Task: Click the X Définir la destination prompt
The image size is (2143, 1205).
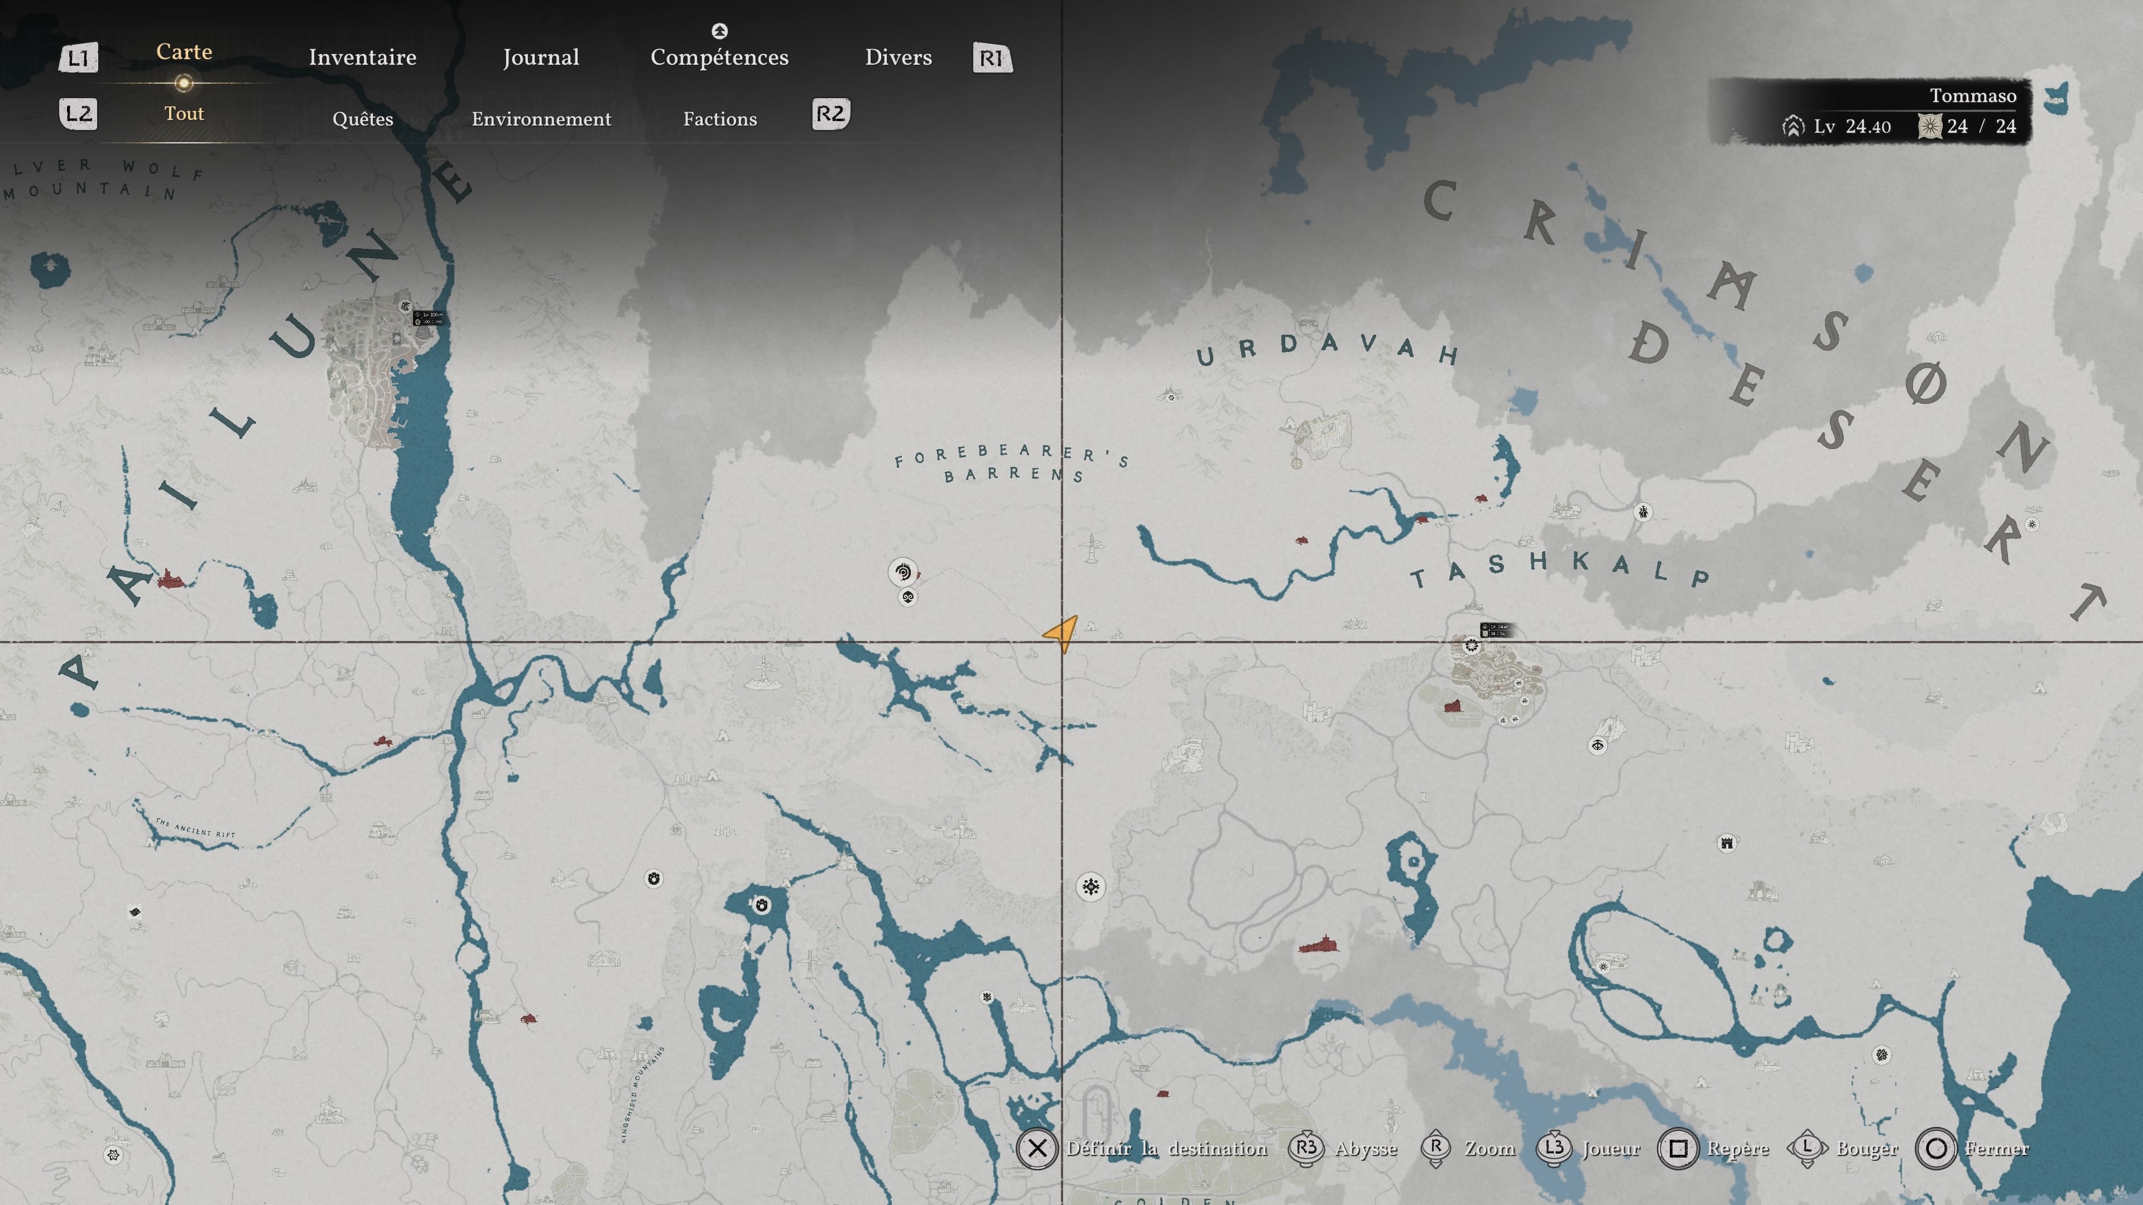Action: click(1142, 1149)
